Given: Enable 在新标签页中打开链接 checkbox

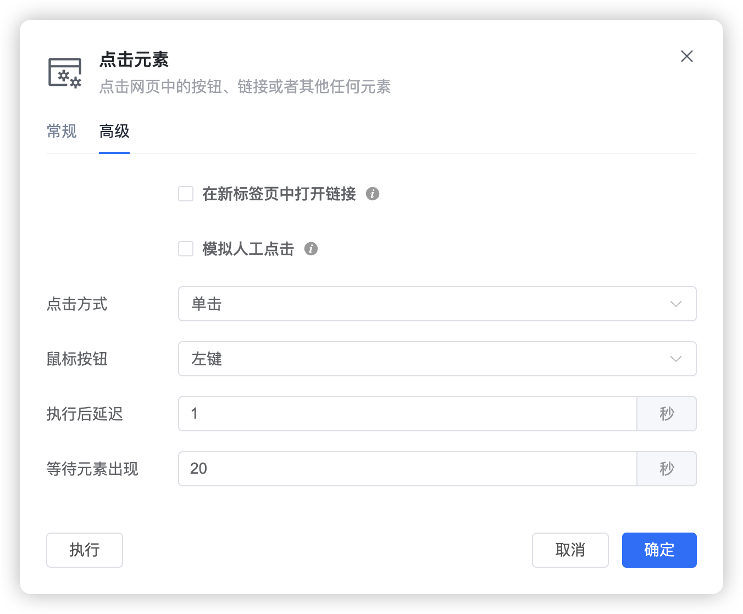Looking at the screenshot, I should tap(186, 194).
